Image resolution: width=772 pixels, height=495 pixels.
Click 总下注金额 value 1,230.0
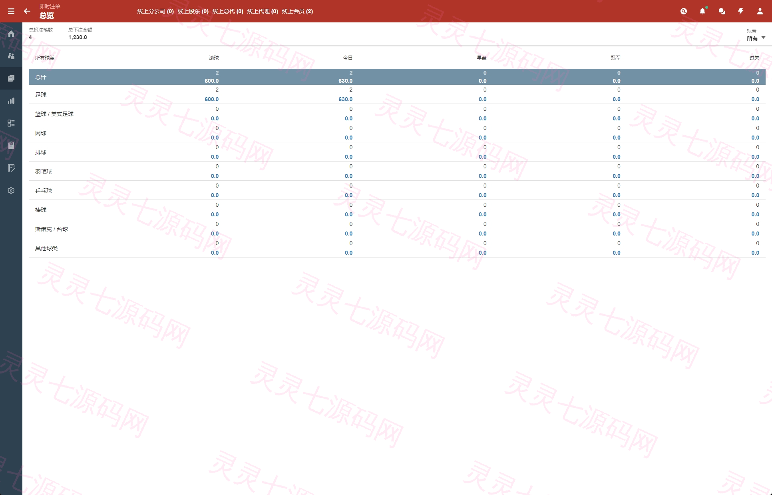pos(78,37)
